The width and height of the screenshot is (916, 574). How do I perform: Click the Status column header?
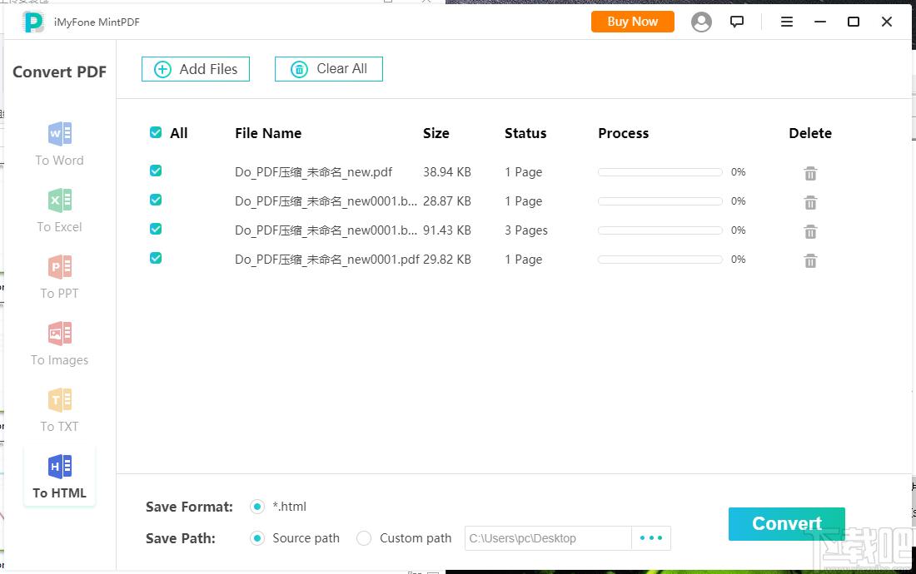[525, 133]
